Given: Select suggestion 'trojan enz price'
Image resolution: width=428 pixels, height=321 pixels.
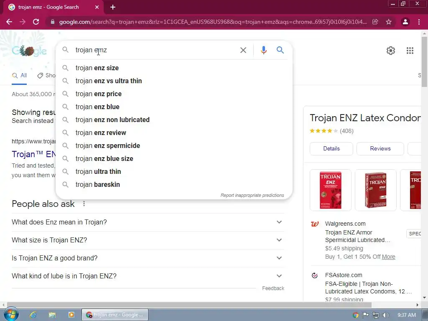Looking at the screenshot, I should (x=174, y=94).
